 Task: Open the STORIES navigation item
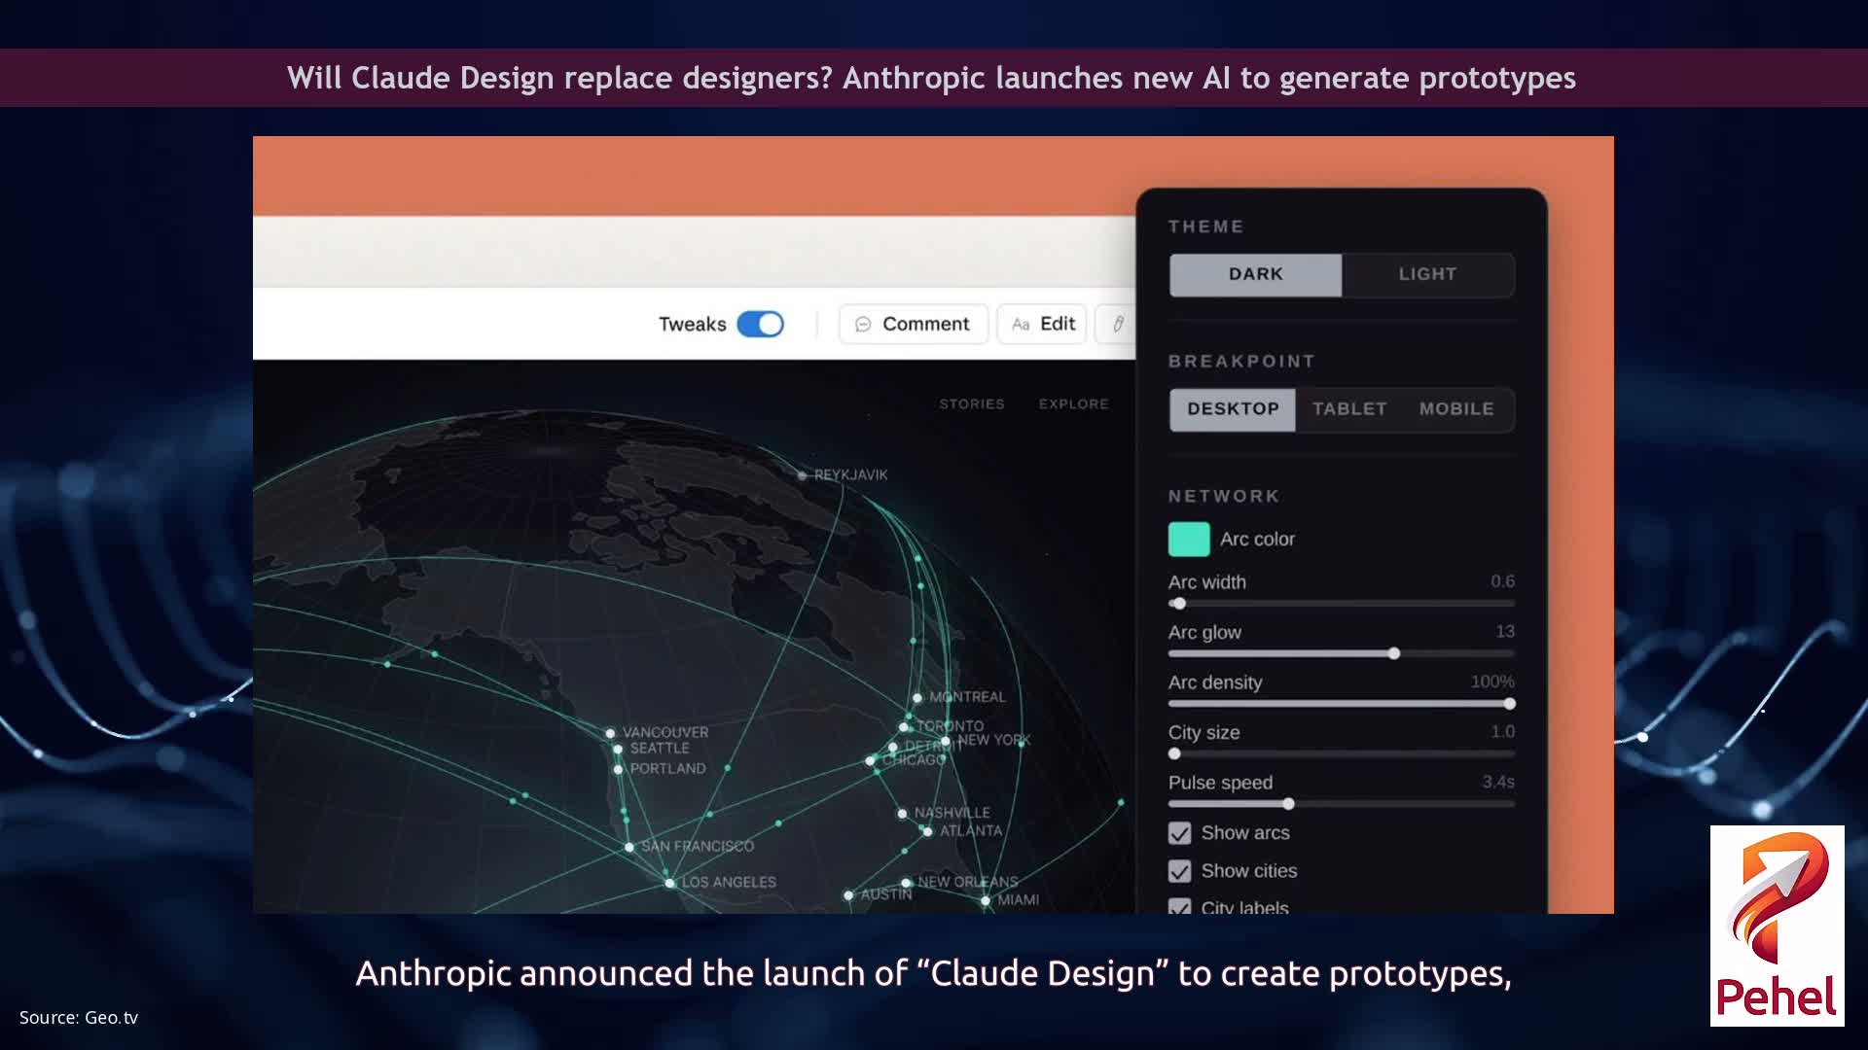(972, 403)
